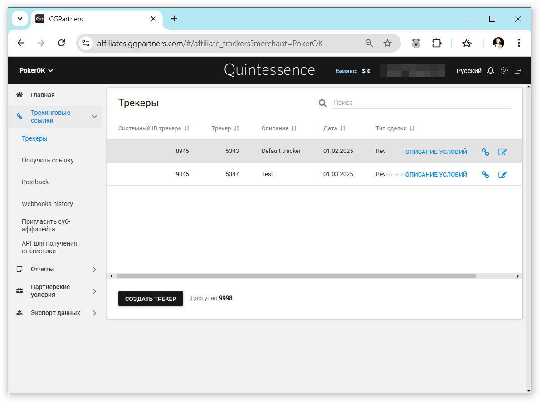Open Chrome tab search dropdown
541x403 pixels.
19,19
